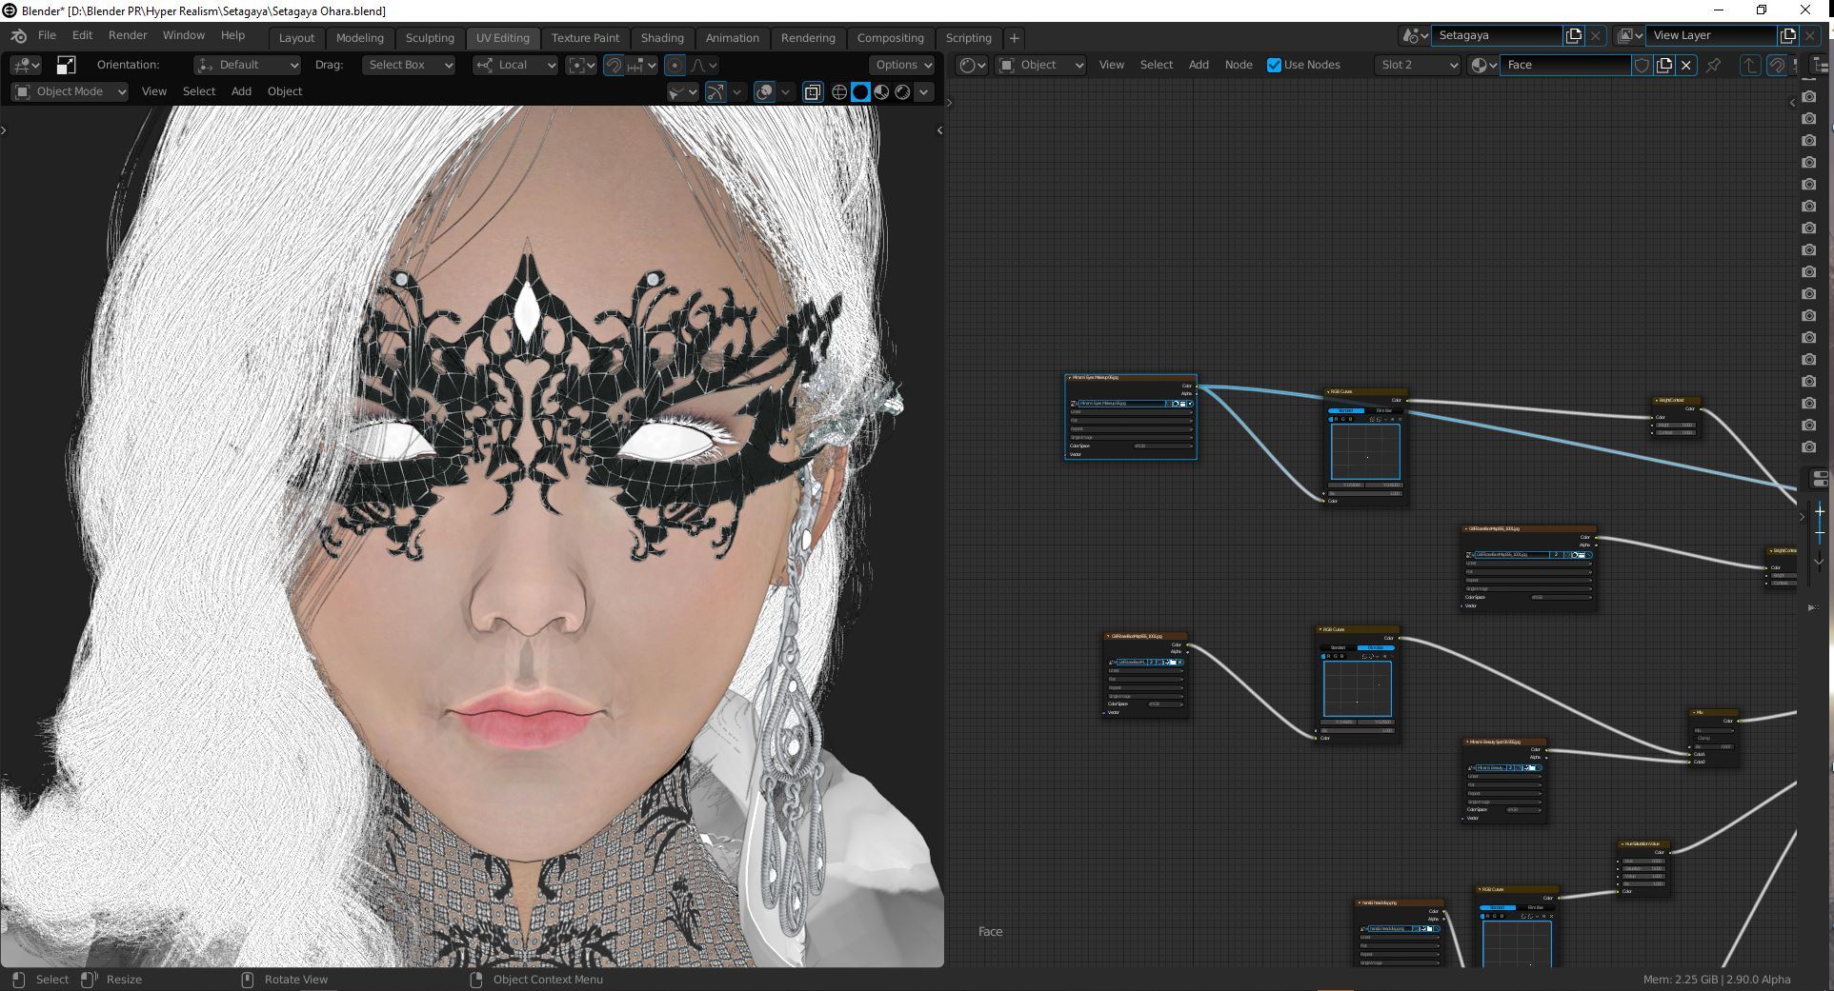Click fullscreen toggle icon beside Orientation
Image resolution: width=1834 pixels, height=991 pixels.
[66, 65]
